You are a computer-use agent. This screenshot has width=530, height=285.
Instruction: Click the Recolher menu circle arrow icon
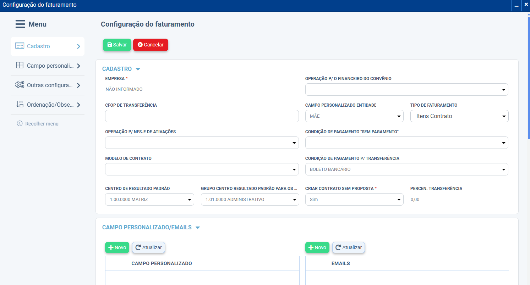[x=20, y=124]
